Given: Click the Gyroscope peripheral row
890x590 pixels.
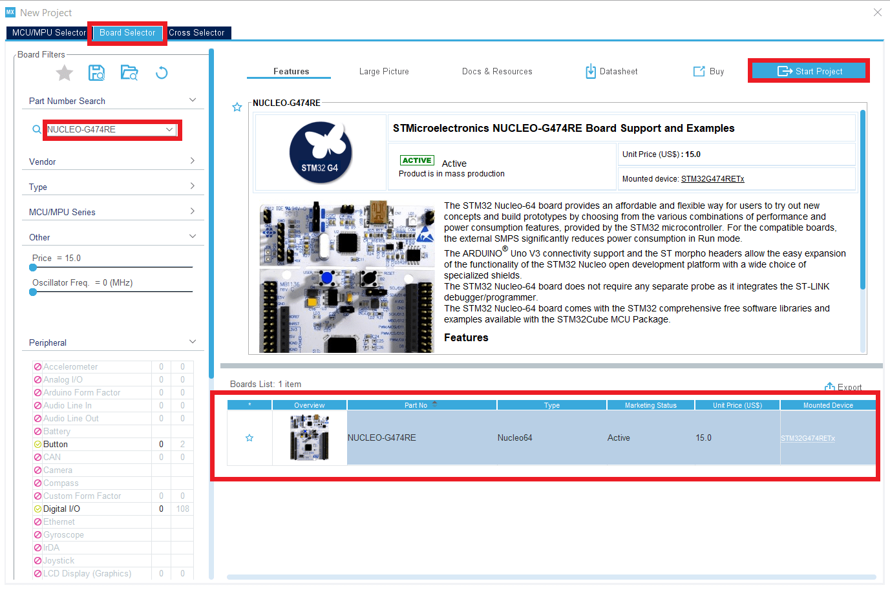Looking at the screenshot, I should [113, 535].
